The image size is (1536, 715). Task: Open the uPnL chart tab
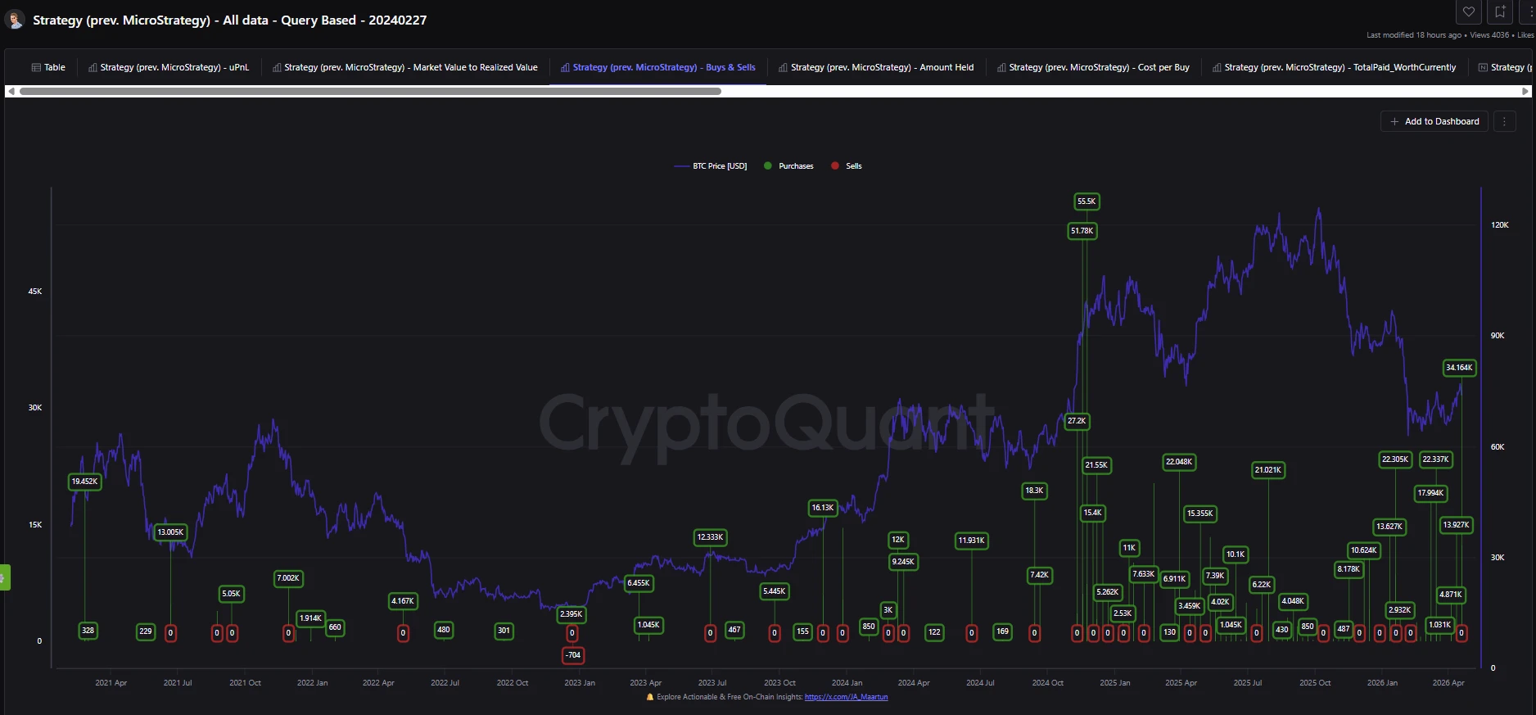(169, 67)
